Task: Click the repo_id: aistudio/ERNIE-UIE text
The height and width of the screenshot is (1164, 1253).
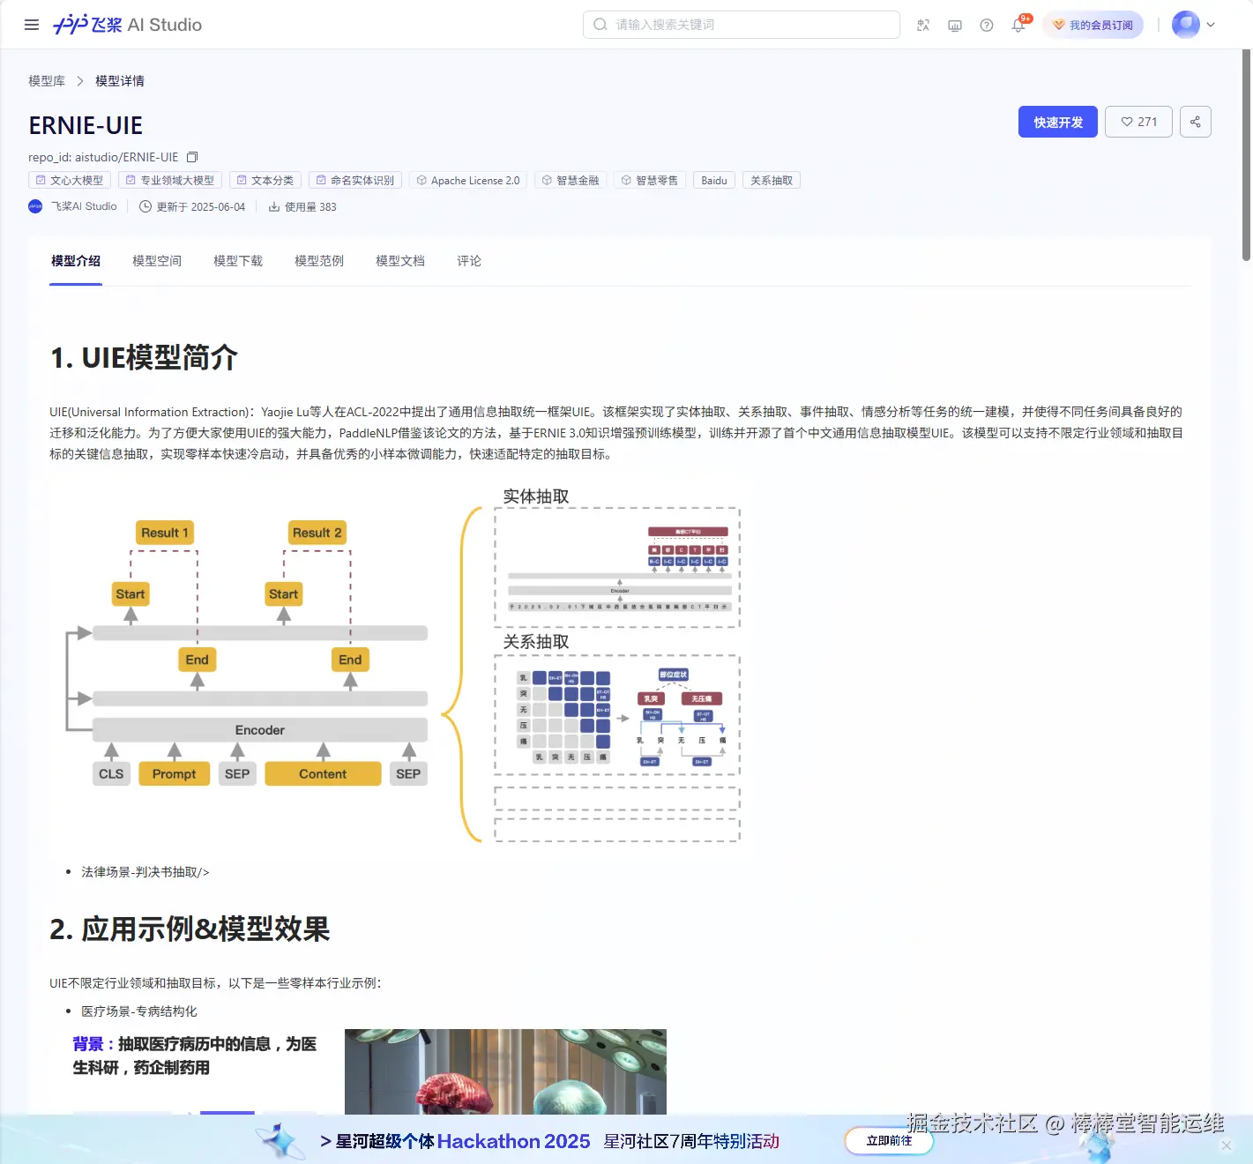Action: (x=103, y=157)
